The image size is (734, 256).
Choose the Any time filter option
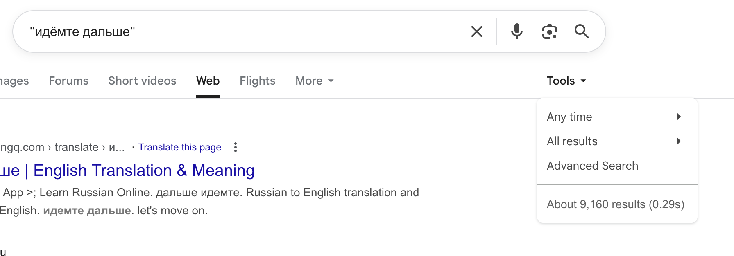(x=569, y=117)
